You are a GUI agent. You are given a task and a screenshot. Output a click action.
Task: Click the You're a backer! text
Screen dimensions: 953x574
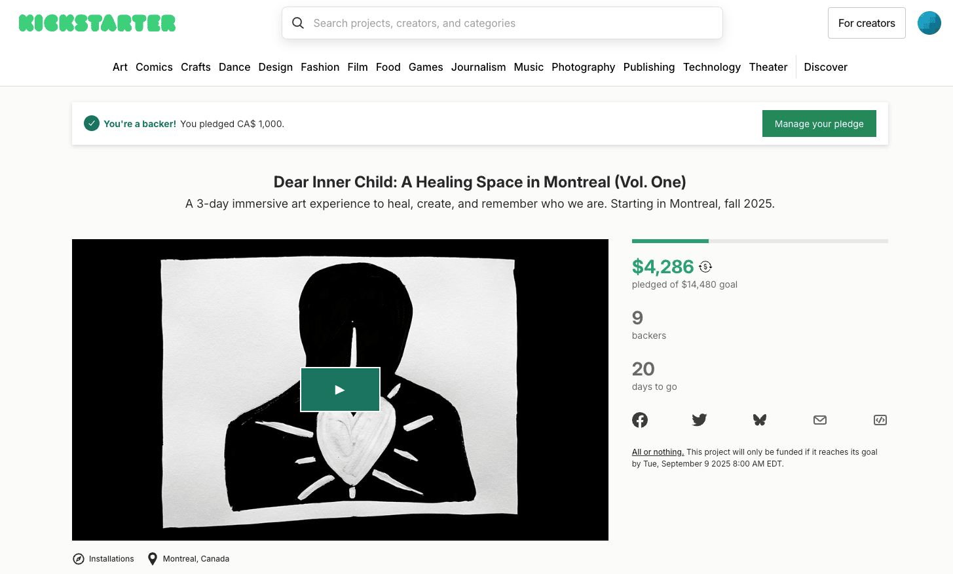click(x=140, y=124)
